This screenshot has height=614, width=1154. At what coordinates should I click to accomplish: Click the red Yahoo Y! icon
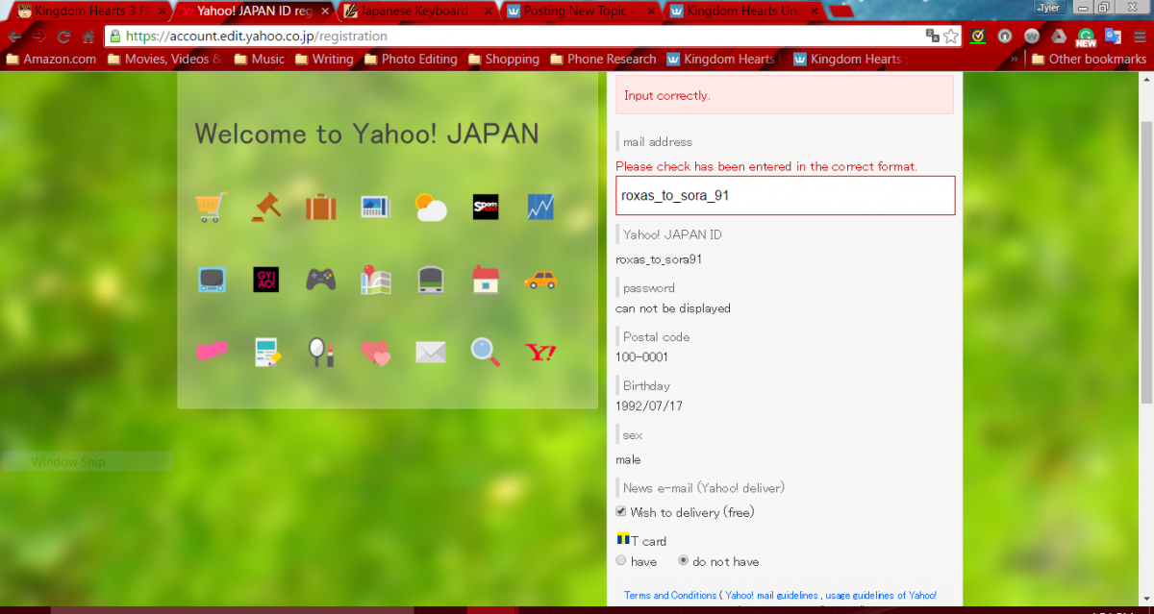(x=540, y=353)
